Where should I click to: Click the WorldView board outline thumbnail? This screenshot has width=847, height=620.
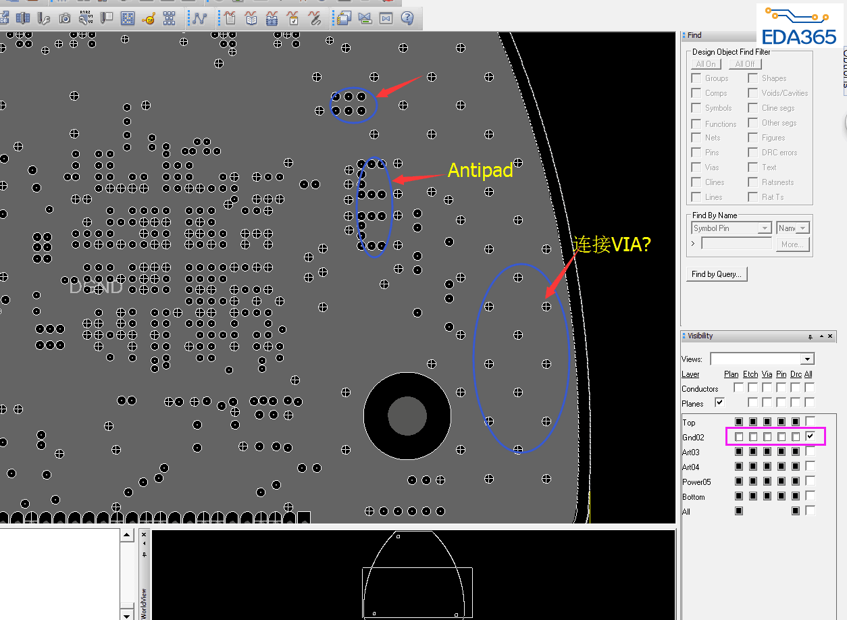point(414,574)
